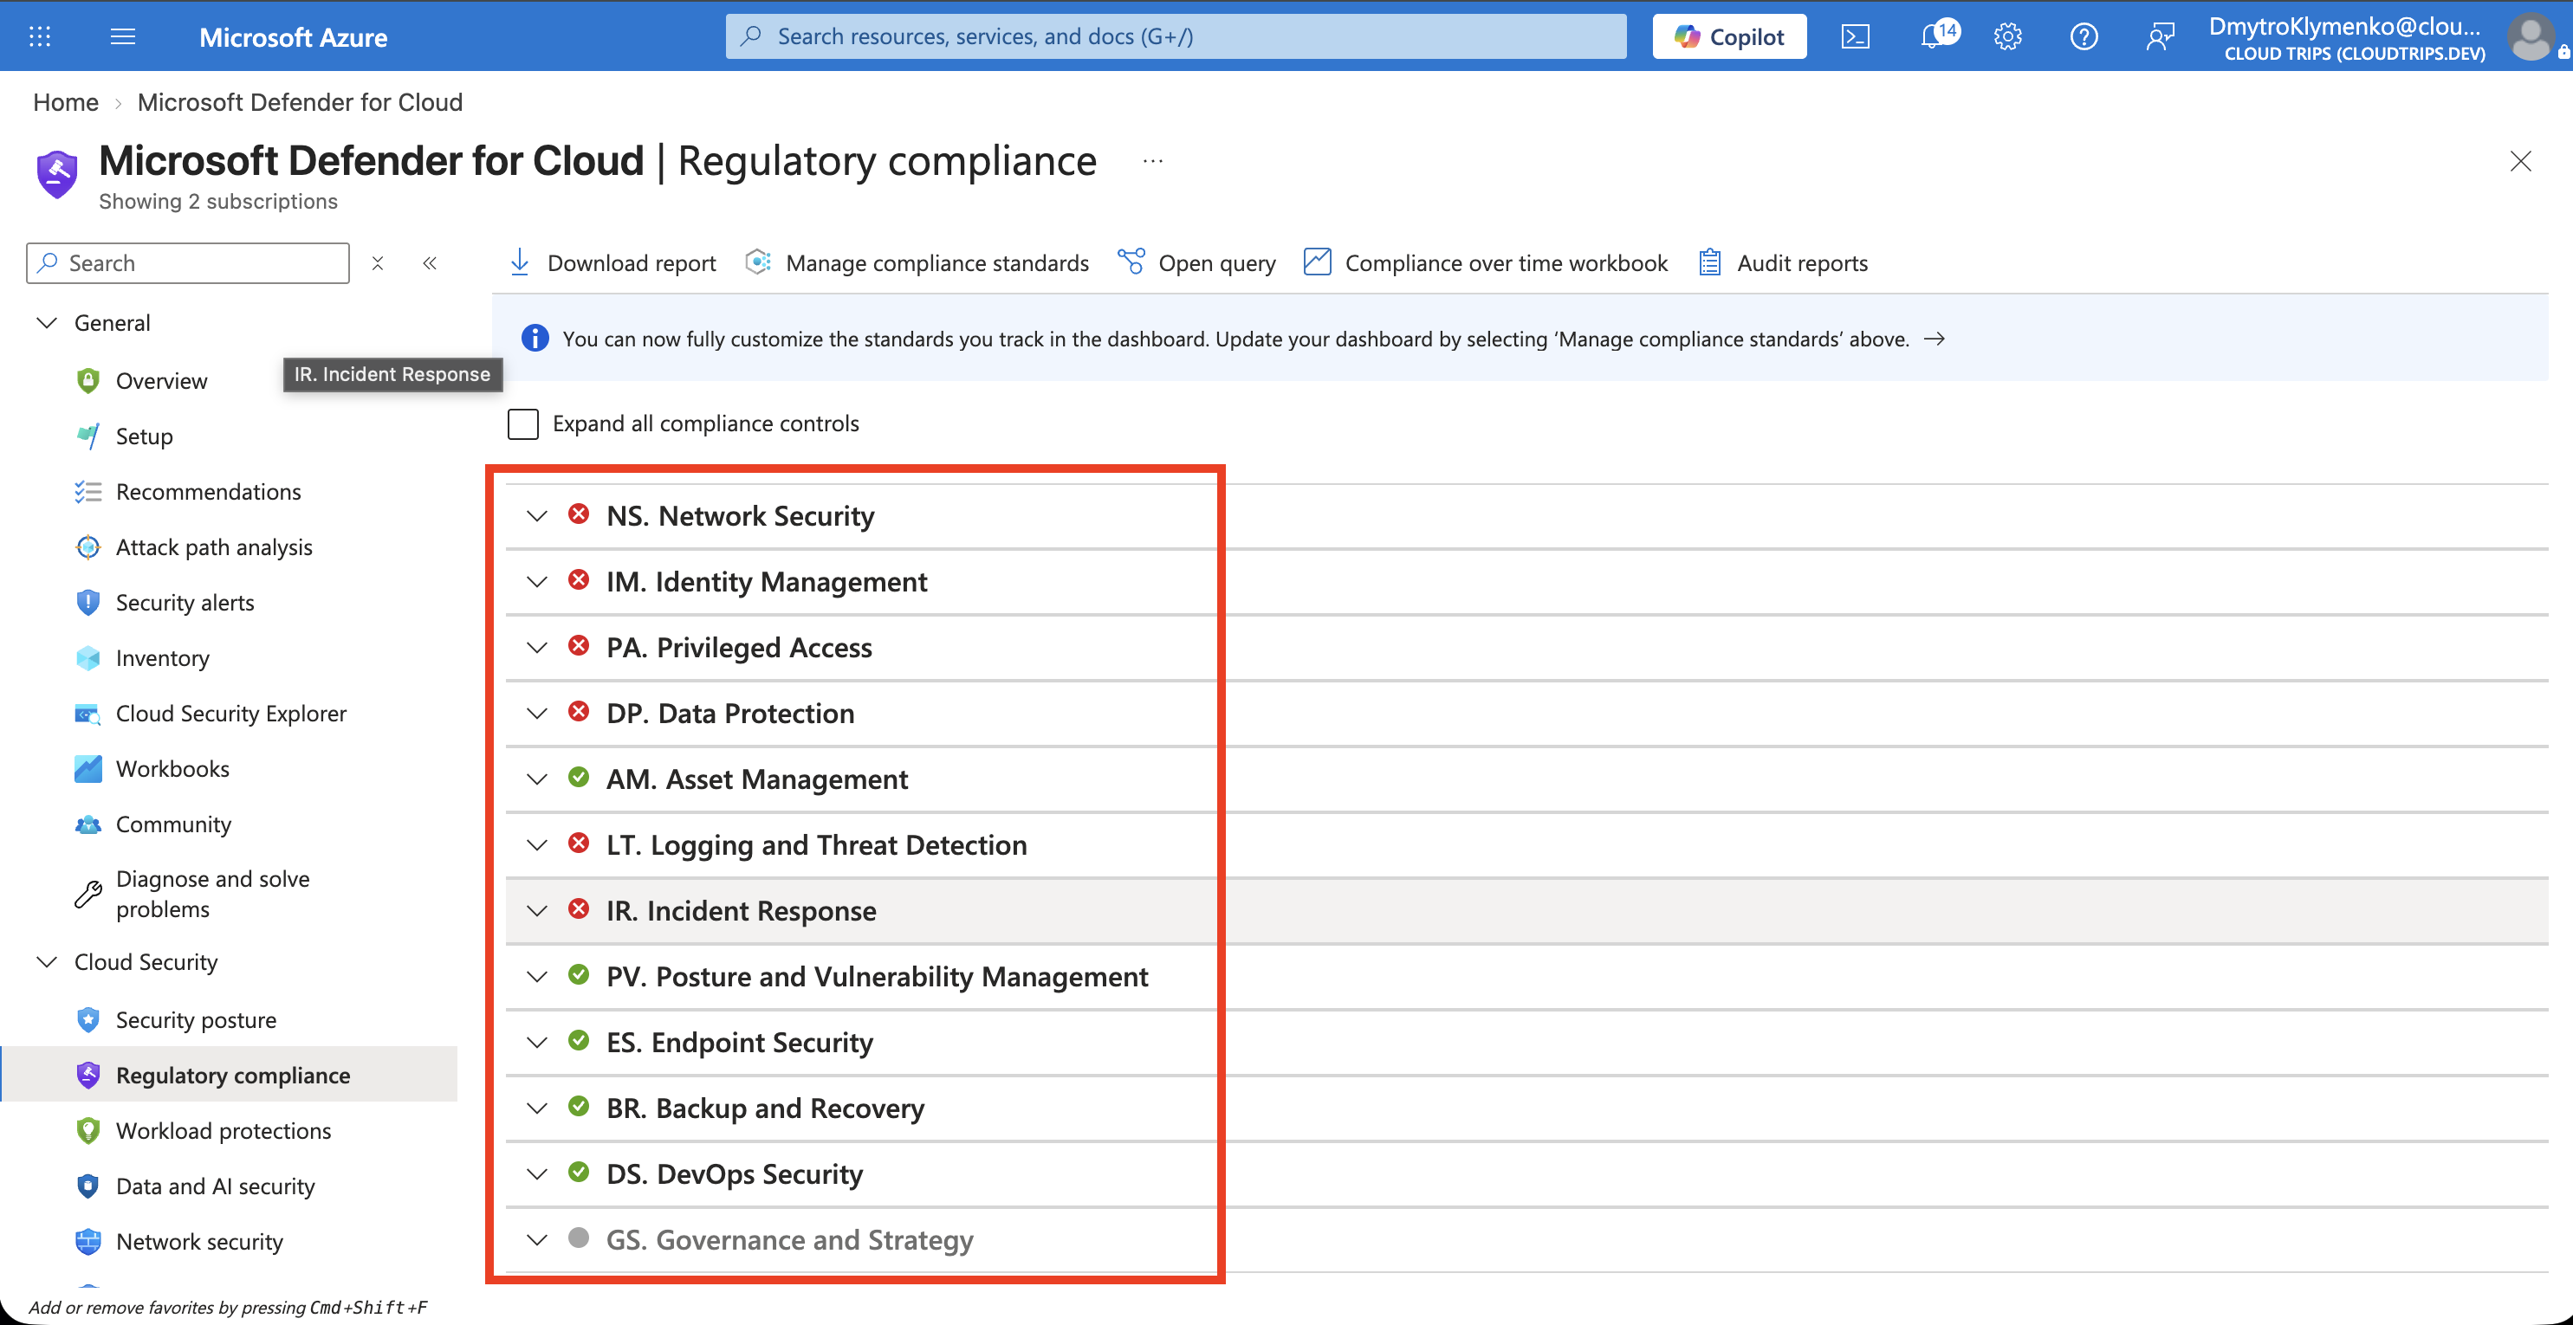The width and height of the screenshot is (2573, 1325).
Task: Open the hamburger portal menu
Action: tap(123, 37)
